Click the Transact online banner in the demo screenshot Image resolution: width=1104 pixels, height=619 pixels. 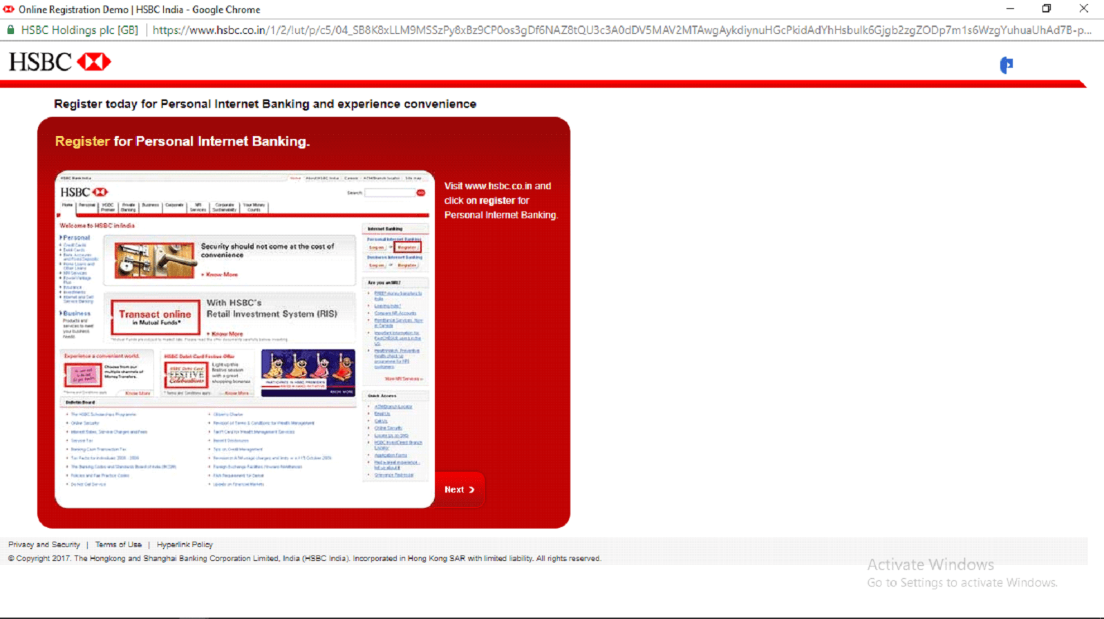pos(154,317)
